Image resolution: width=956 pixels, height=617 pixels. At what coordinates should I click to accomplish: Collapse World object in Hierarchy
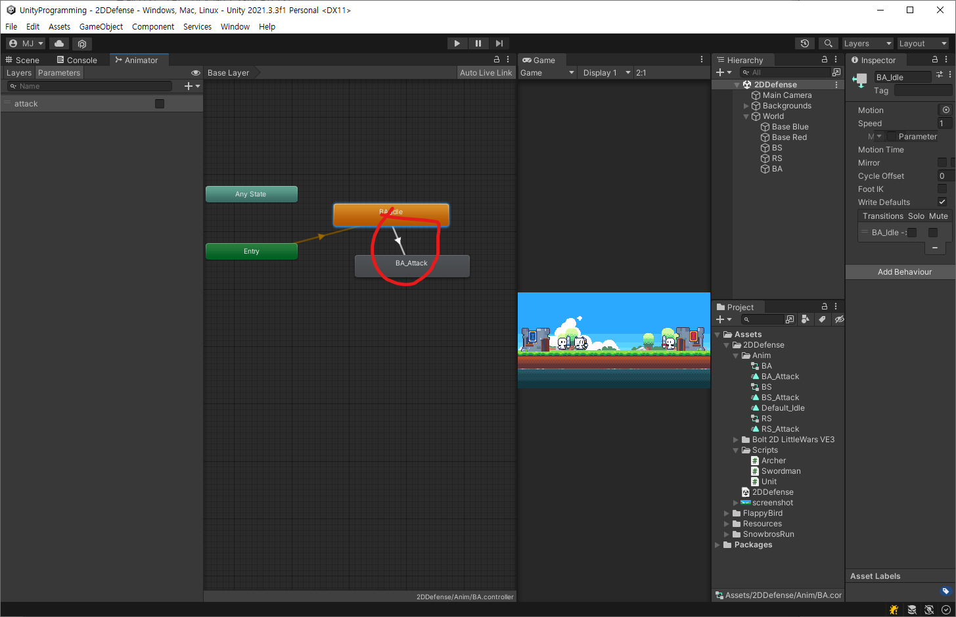click(x=746, y=116)
